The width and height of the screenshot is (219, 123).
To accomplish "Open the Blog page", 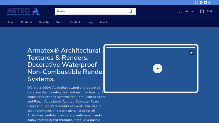I will [90, 22].
